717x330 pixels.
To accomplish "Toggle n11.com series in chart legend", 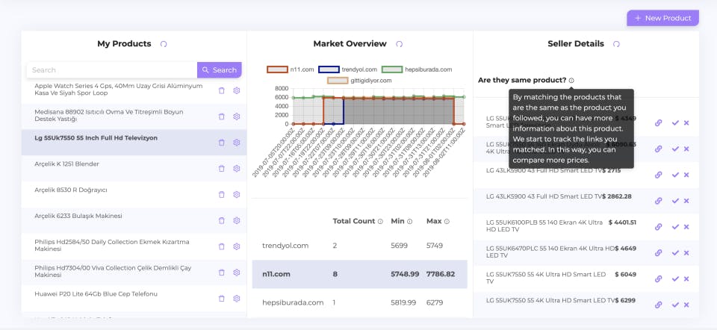I will coord(291,69).
